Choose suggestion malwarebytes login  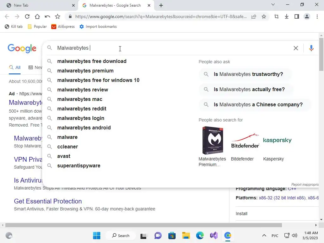pyautogui.click(x=81, y=118)
